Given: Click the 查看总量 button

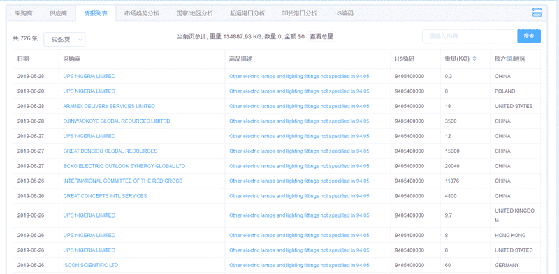Looking at the screenshot, I should (321, 36).
